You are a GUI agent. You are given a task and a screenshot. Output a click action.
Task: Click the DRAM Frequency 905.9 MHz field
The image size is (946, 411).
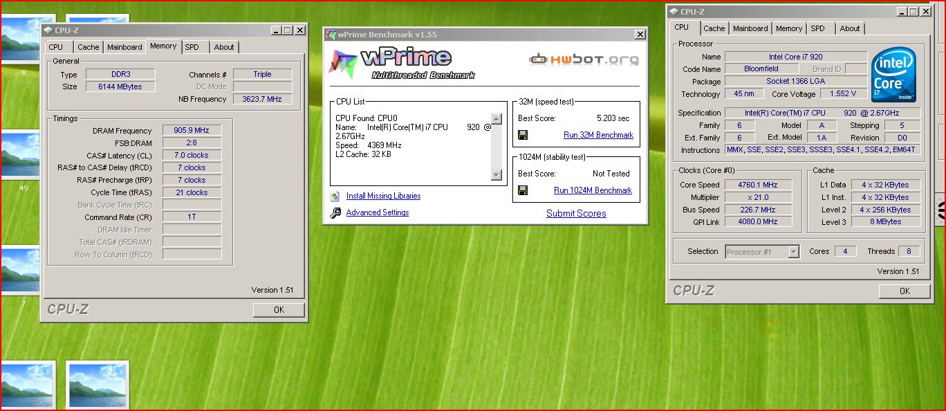[192, 131]
